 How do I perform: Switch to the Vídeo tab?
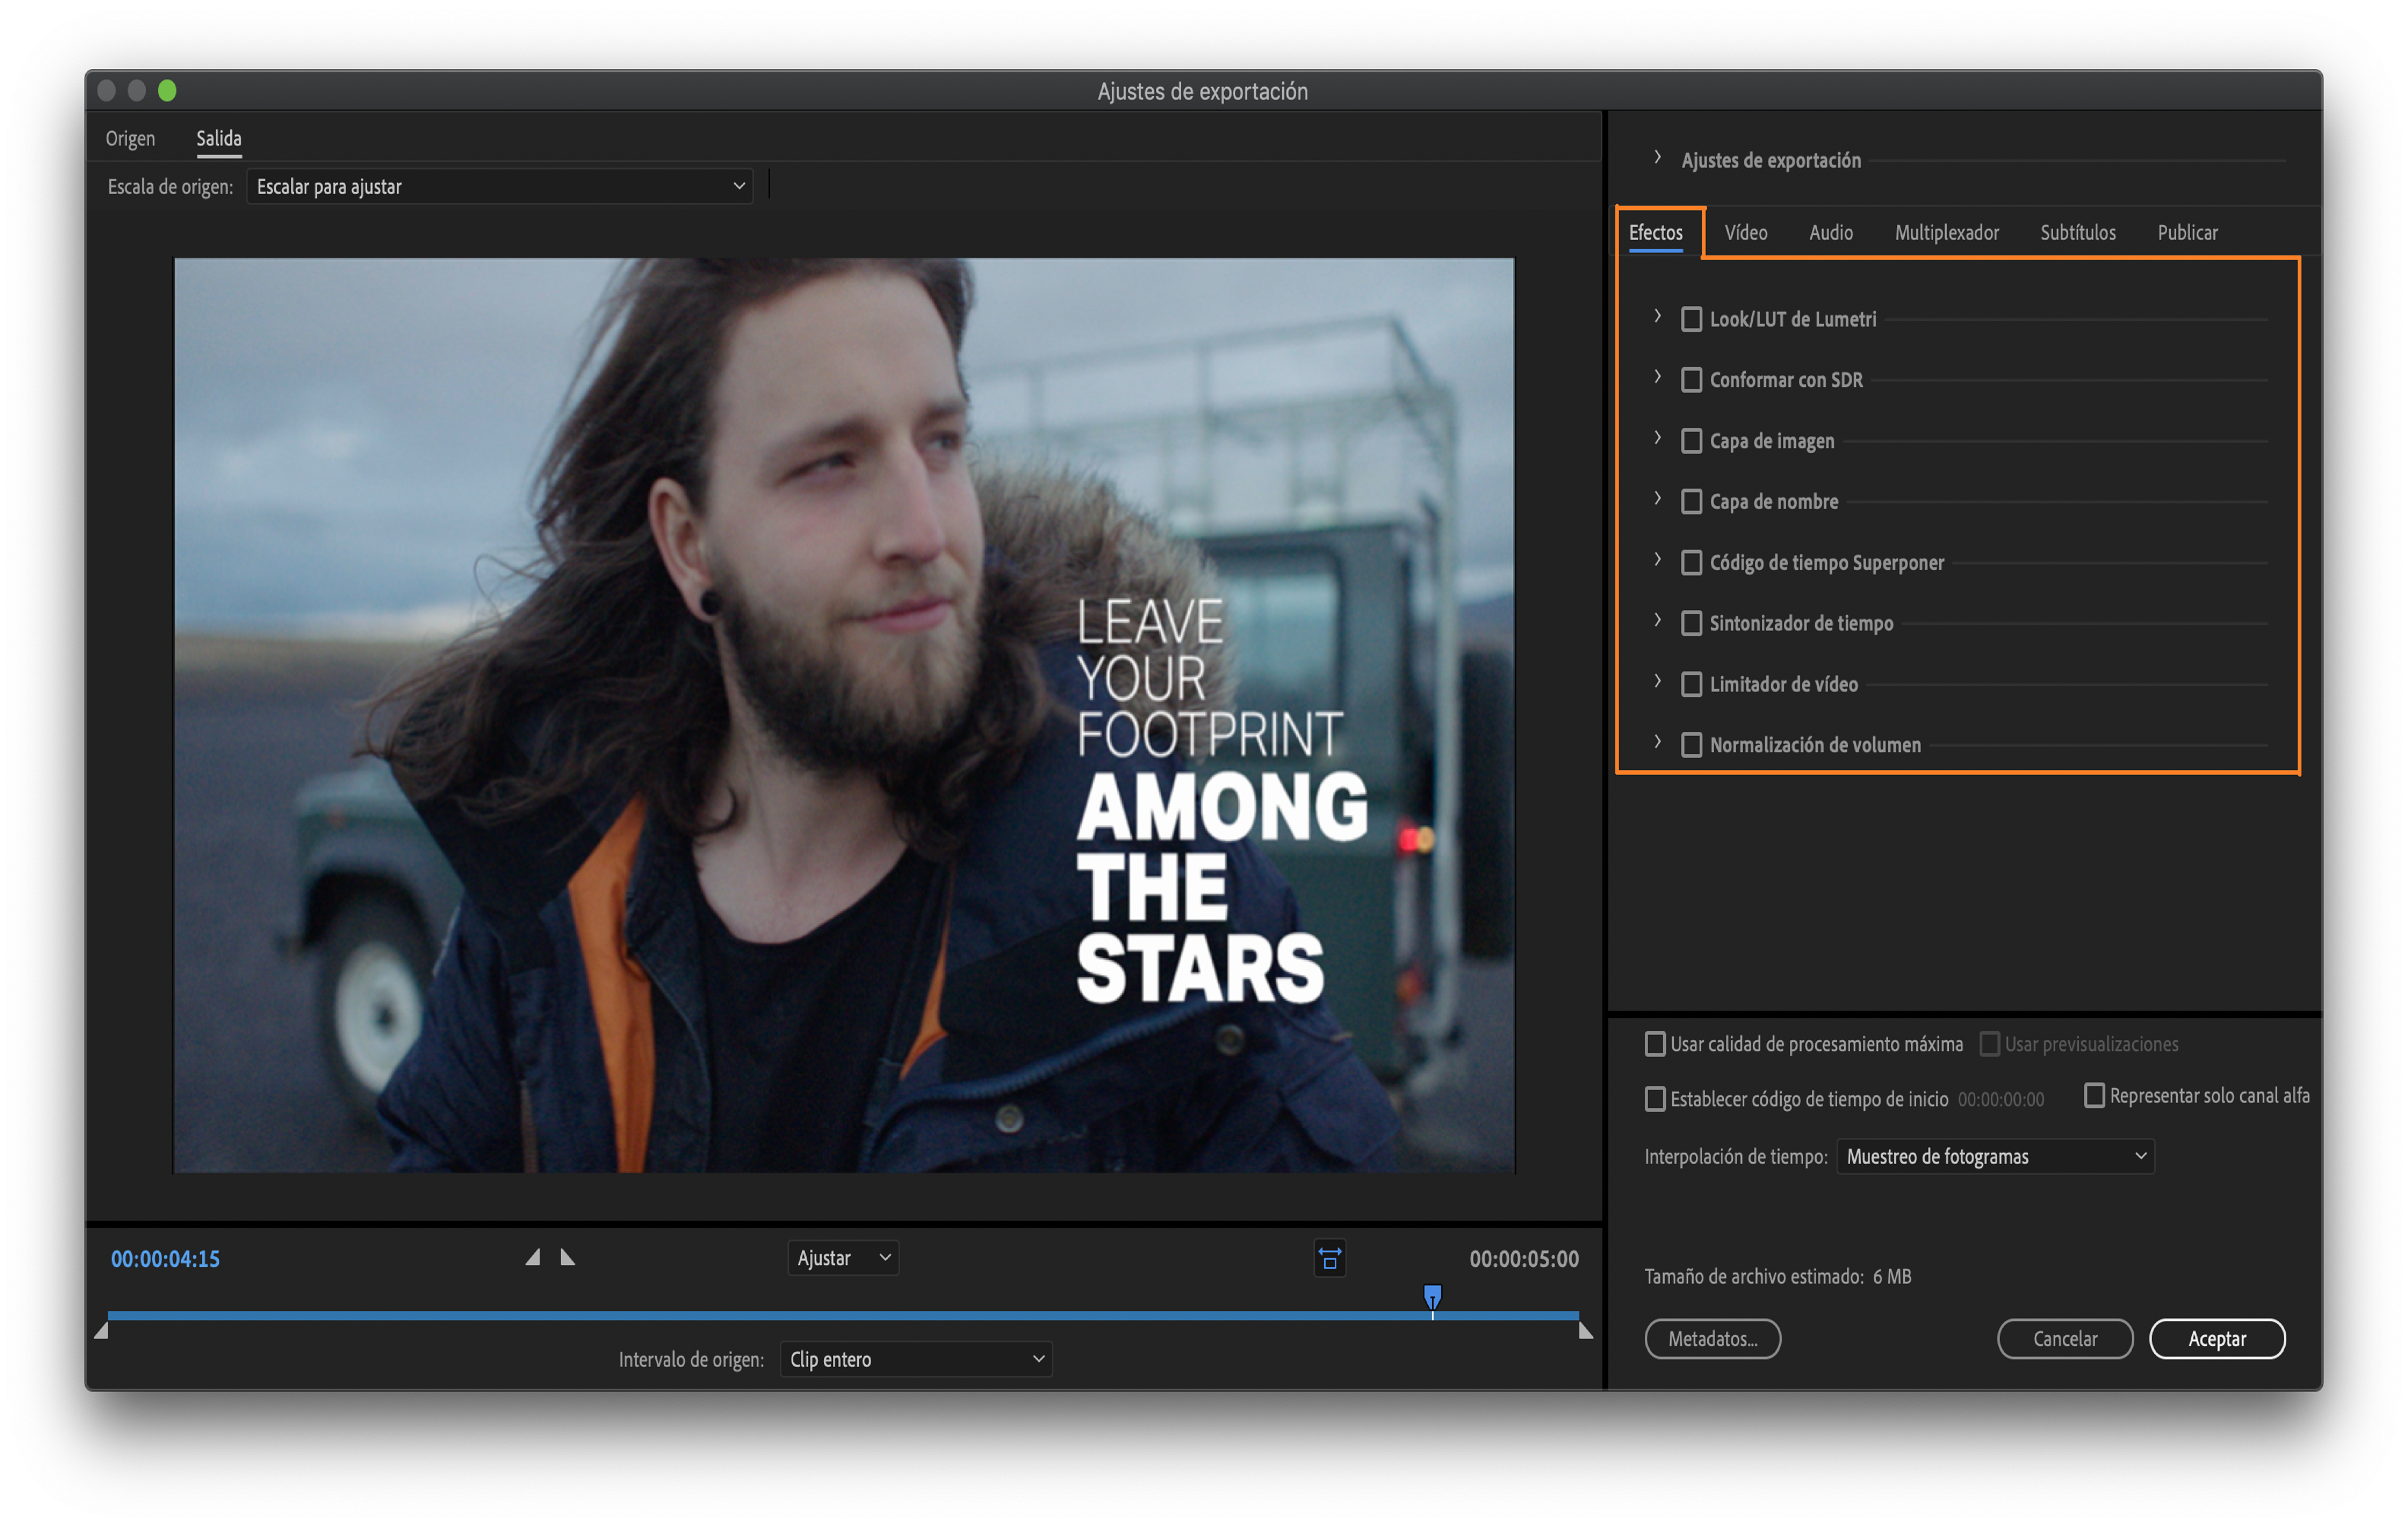tap(1745, 232)
